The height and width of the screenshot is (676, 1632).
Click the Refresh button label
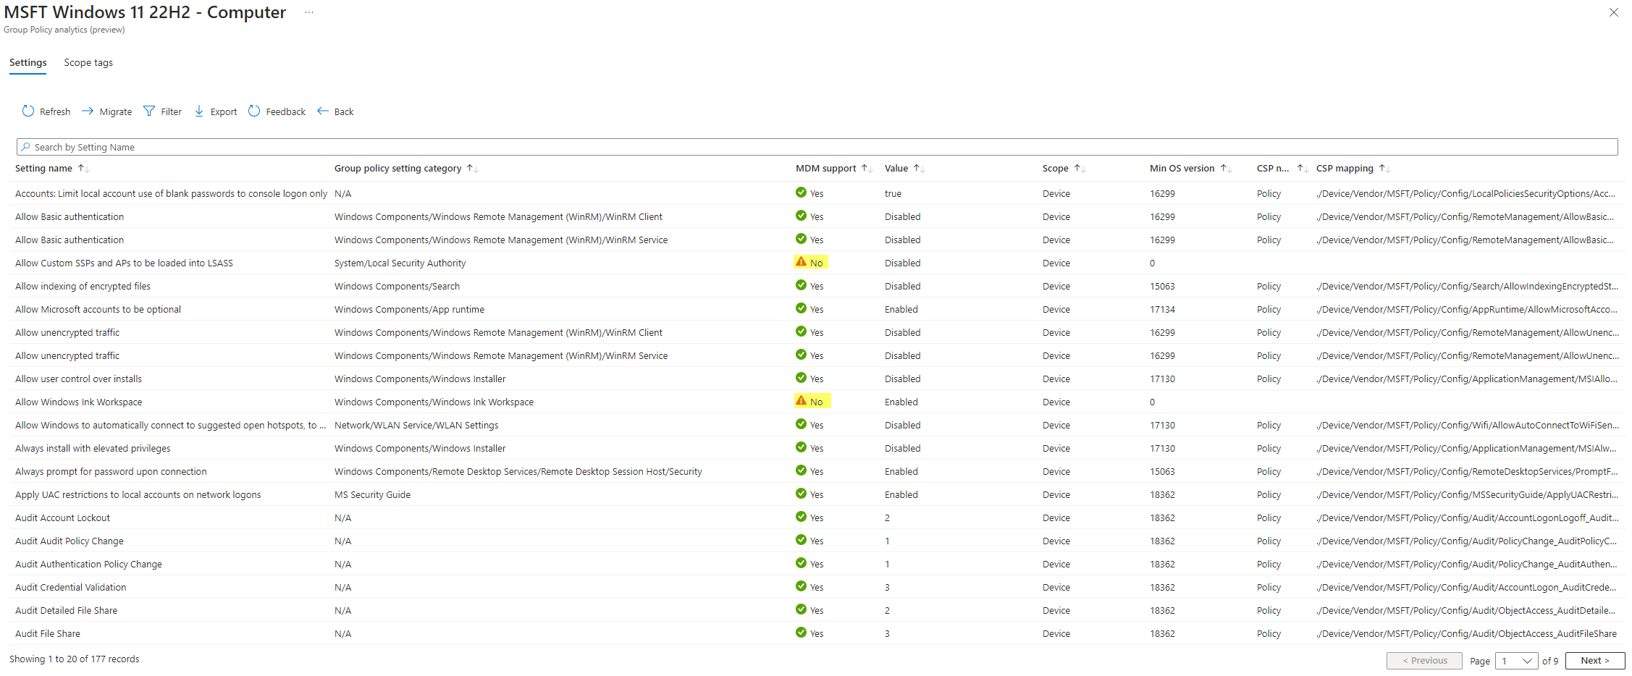click(55, 112)
